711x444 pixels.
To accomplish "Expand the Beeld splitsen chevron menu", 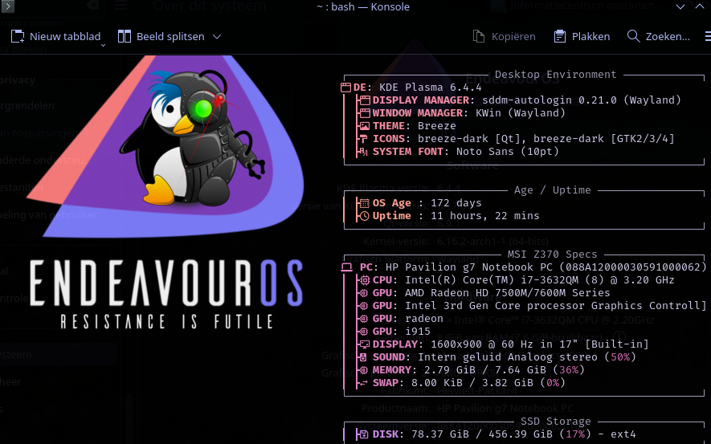I will click(x=217, y=37).
